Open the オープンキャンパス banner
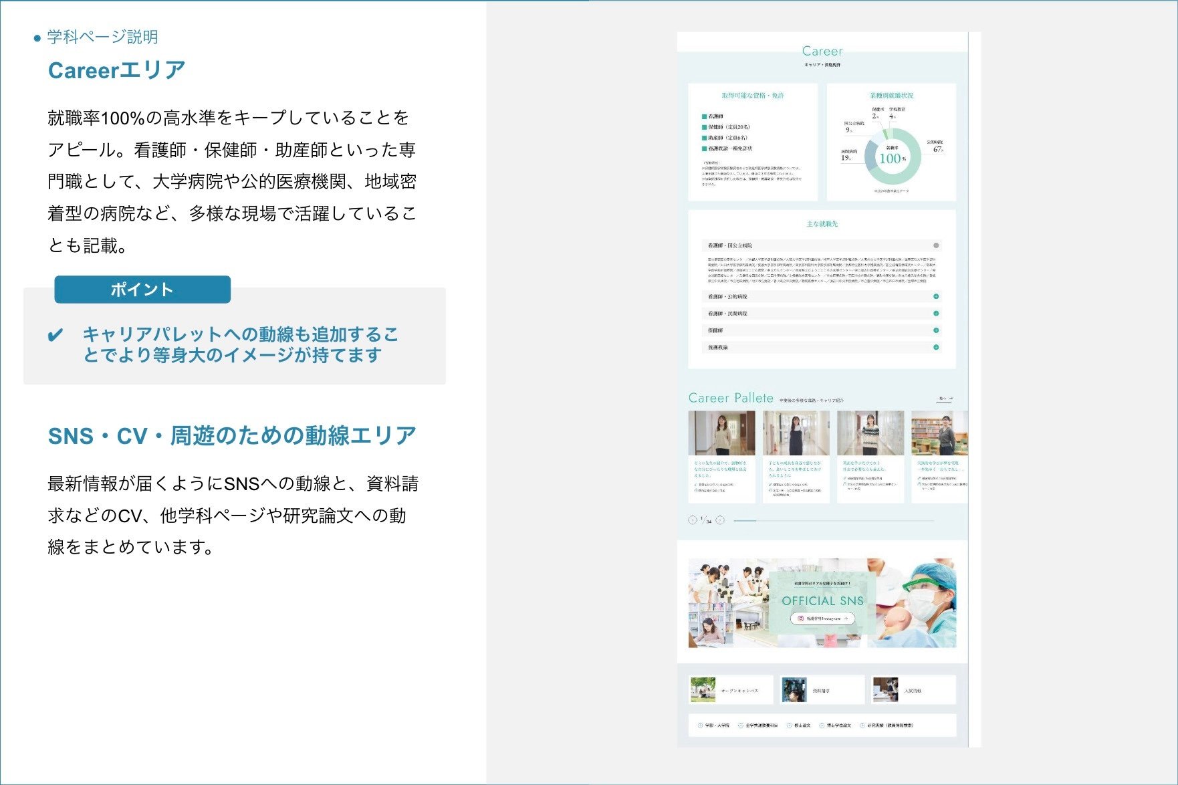Screen dimensions: 1178x785 coord(730,690)
